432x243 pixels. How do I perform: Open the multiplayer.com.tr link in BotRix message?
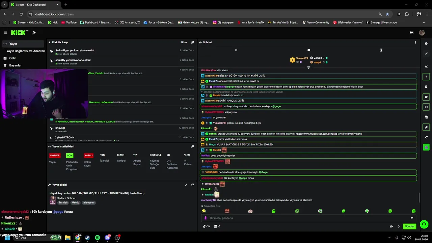tap(316, 134)
